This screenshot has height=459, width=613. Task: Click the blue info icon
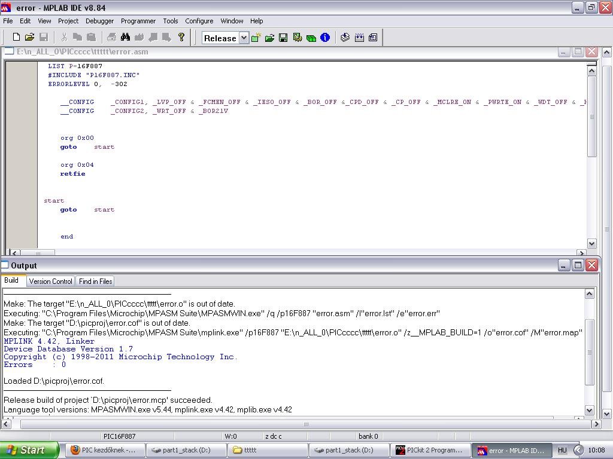point(325,38)
